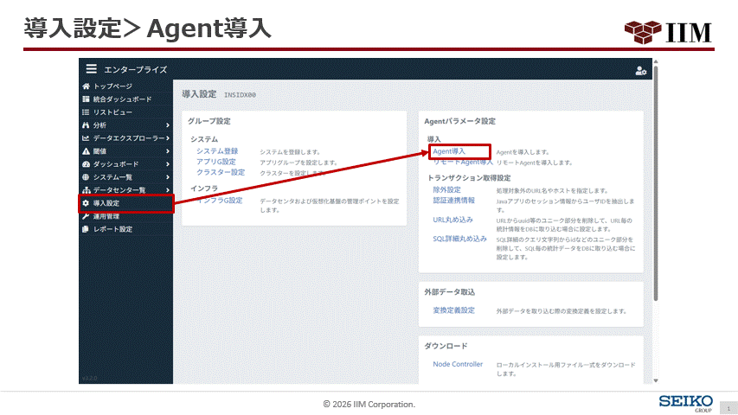Open the 認証連携情報 link

[x=453, y=201]
